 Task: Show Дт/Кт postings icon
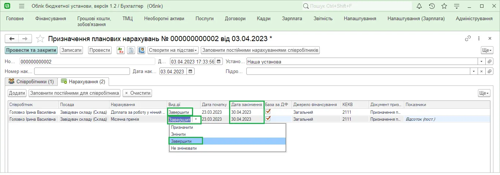pyautogui.click(x=121, y=50)
